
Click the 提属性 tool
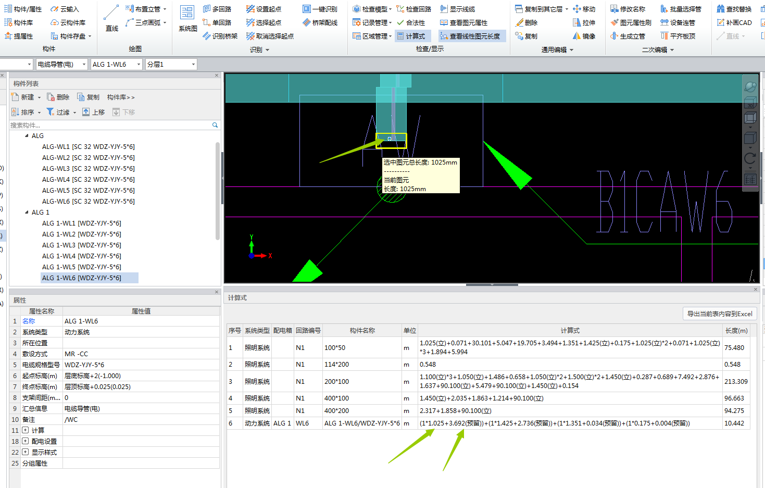pos(19,36)
